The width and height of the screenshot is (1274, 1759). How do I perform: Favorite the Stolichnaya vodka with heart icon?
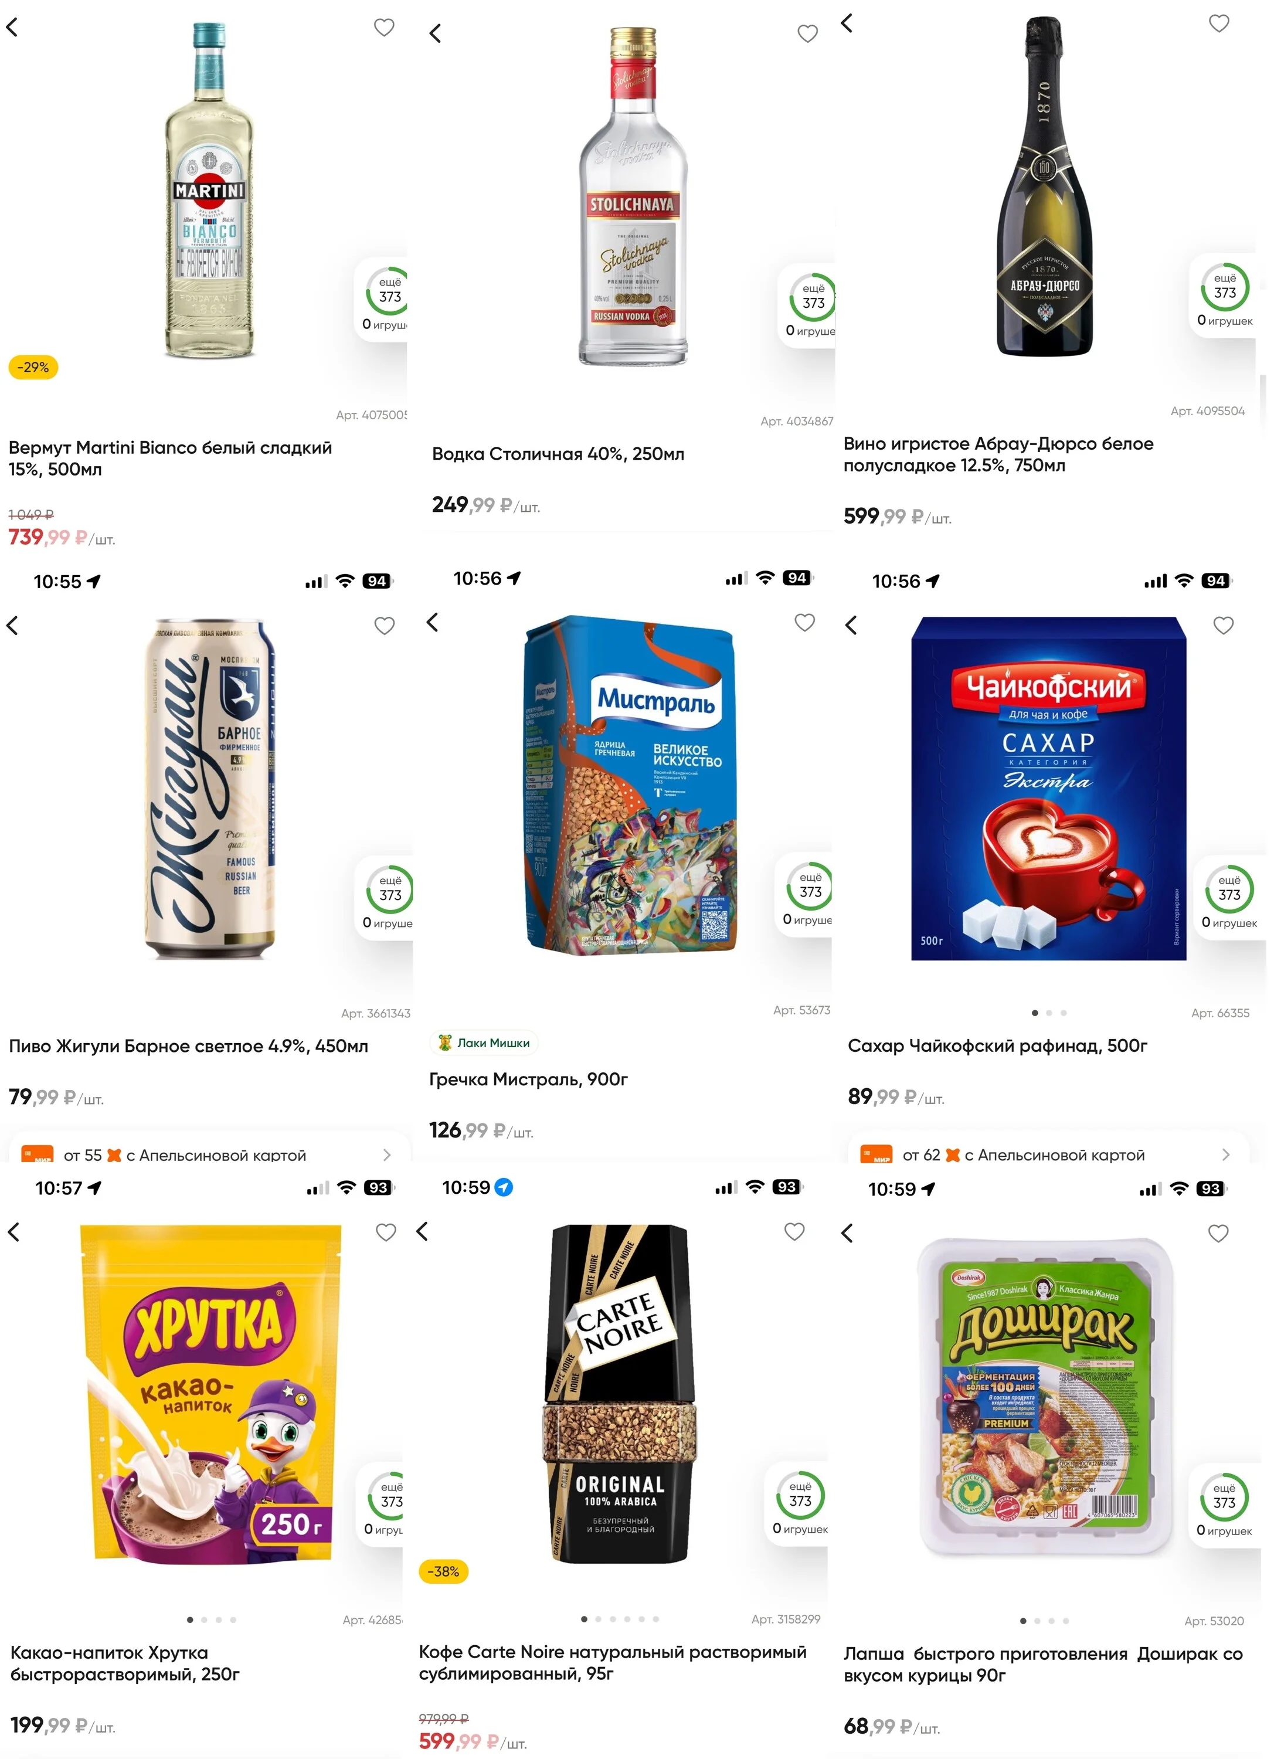click(807, 33)
